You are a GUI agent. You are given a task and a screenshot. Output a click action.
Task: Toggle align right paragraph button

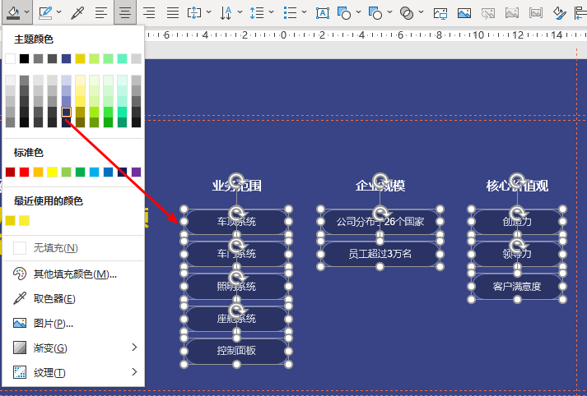(149, 13)
